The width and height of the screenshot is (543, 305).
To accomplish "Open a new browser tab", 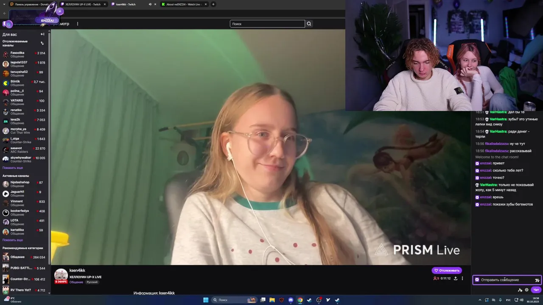I will (213, 4).
